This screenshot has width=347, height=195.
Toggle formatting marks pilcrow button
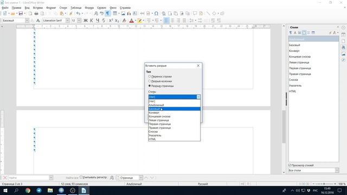click(107, 14)
